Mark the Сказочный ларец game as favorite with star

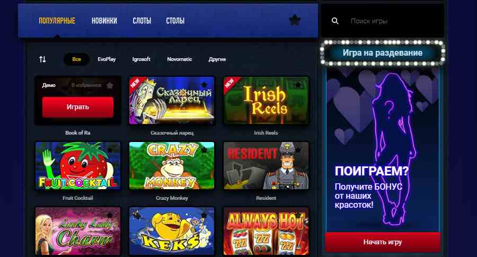point(204,85)
